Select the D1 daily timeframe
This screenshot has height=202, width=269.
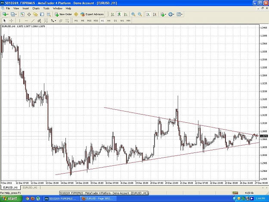(x=115, y=21)
